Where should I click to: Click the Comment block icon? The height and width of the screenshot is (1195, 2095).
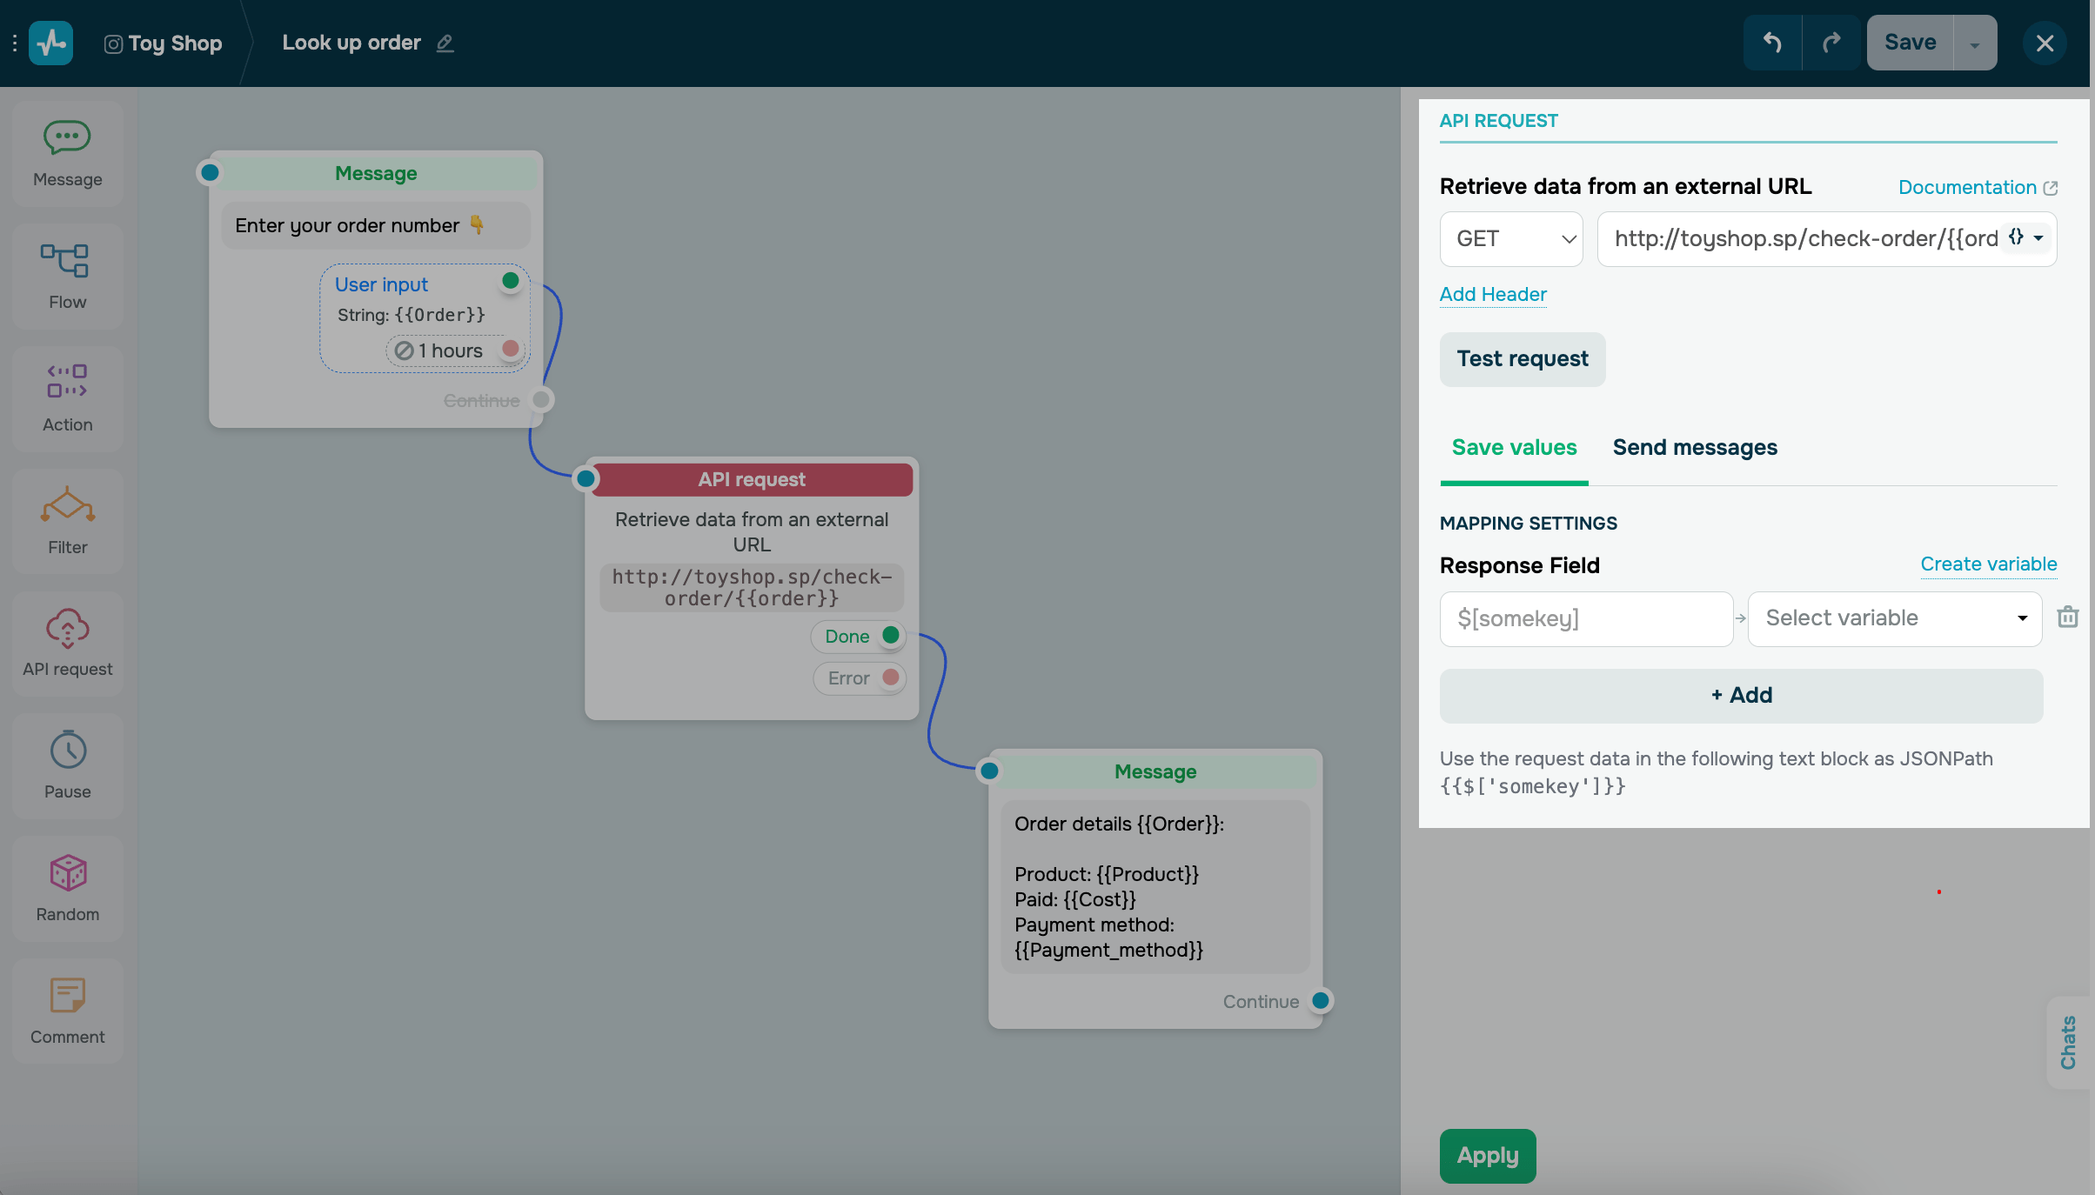tap(67, 1011)
